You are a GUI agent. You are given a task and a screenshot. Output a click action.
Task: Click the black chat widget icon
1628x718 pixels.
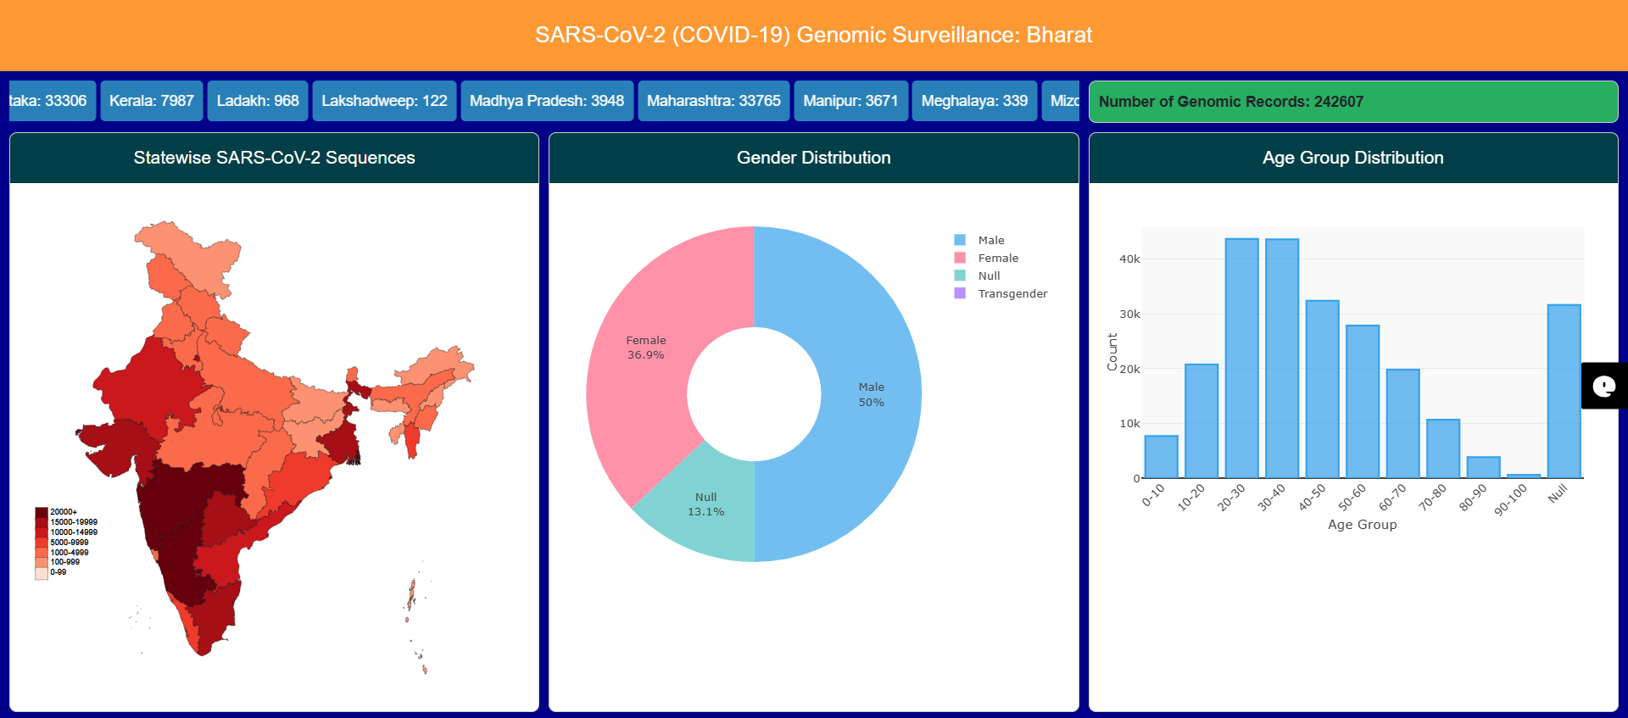[1603, 387]
